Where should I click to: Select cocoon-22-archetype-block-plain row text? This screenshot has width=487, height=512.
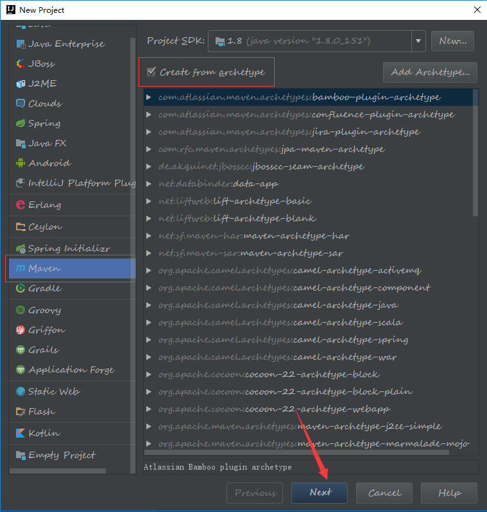pyautogui.click(x=286, y=391)
